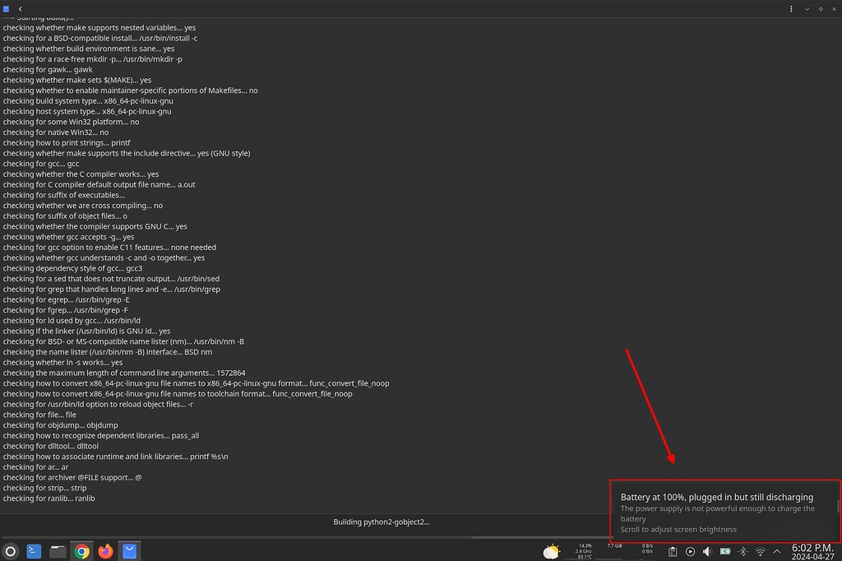Click the battery indicator in the system tray

pos(724,552)
